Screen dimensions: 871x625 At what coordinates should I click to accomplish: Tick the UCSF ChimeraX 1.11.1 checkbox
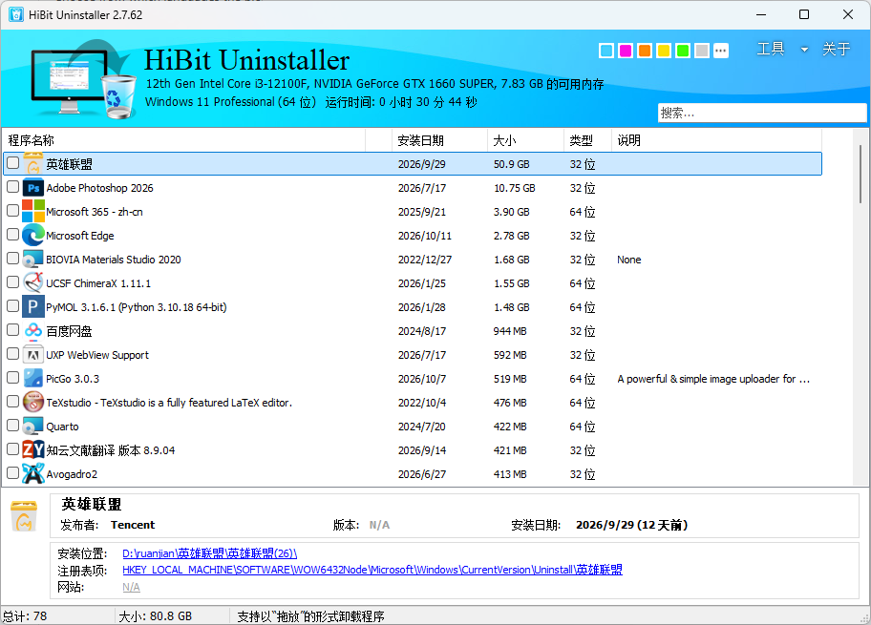point(12,282)
